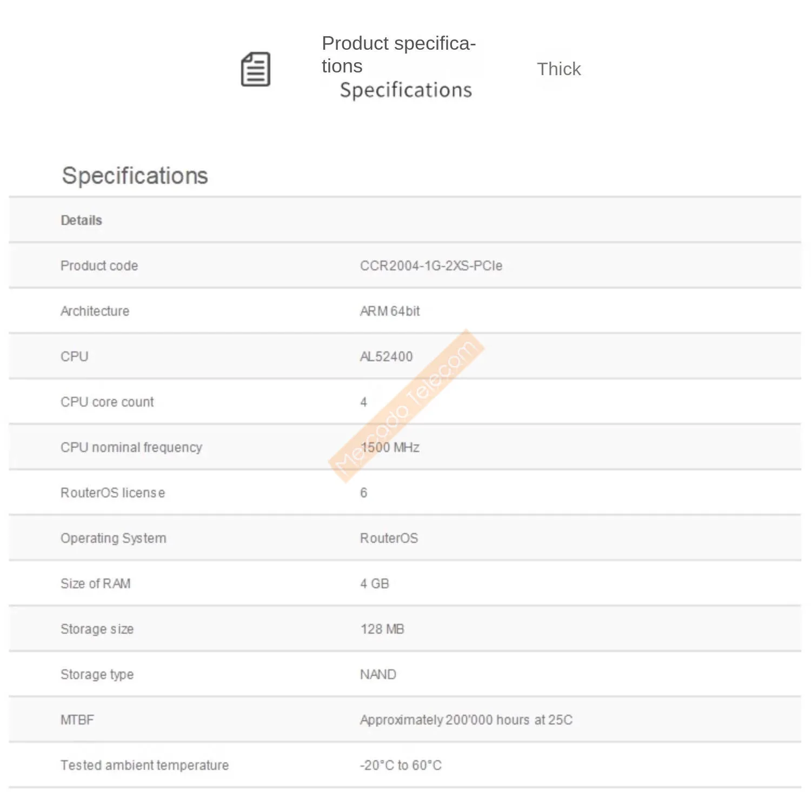Screen dimensions: 811x811
Task: Click the Product code row label
Action: (x=99, y=265)
